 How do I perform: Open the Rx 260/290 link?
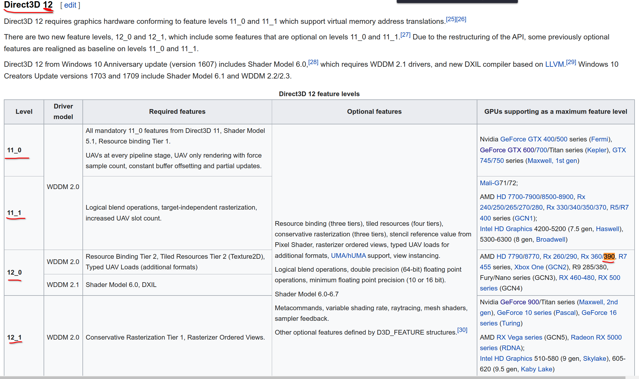click(560, 256)
